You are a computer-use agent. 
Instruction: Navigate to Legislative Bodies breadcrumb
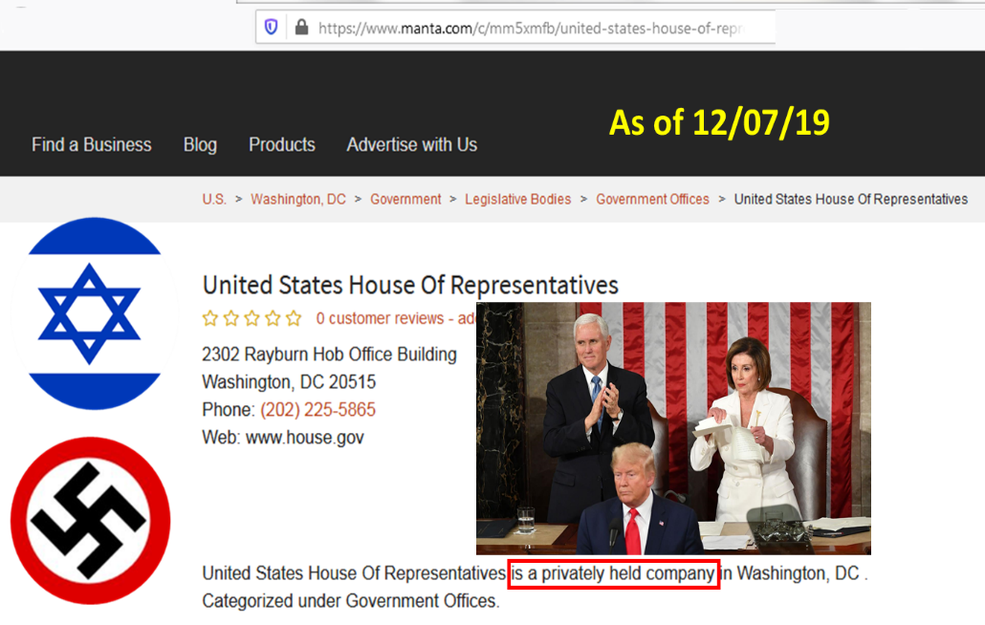click(x=517, y=199)
